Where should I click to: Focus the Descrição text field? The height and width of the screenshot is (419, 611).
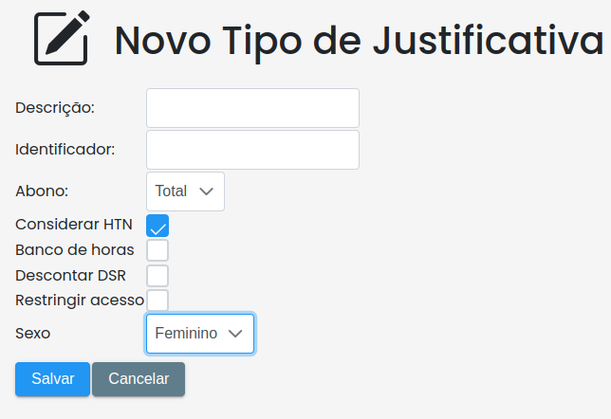pos(252,108)
